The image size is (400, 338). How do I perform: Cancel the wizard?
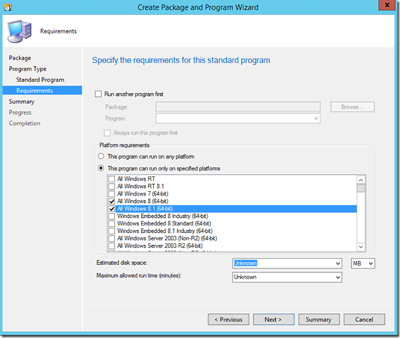364,319
